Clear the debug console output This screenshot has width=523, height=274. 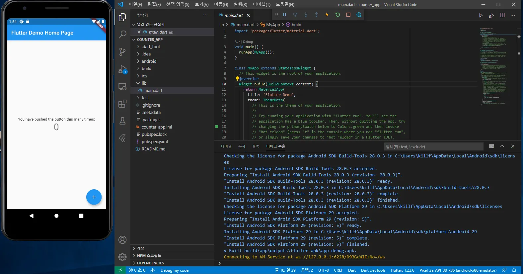[x=491, y=146]
